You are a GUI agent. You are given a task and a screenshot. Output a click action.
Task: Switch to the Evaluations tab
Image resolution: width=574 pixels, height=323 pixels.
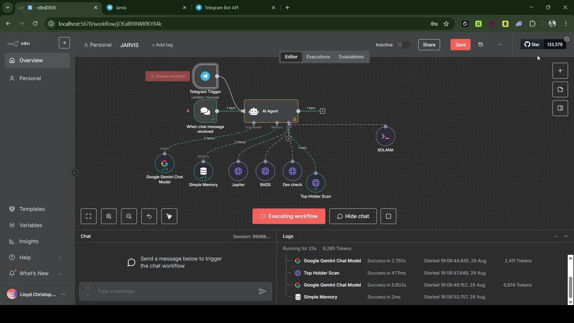(x=351, y=57)
